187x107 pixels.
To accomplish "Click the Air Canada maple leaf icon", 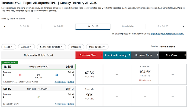I will coord(20,75).
